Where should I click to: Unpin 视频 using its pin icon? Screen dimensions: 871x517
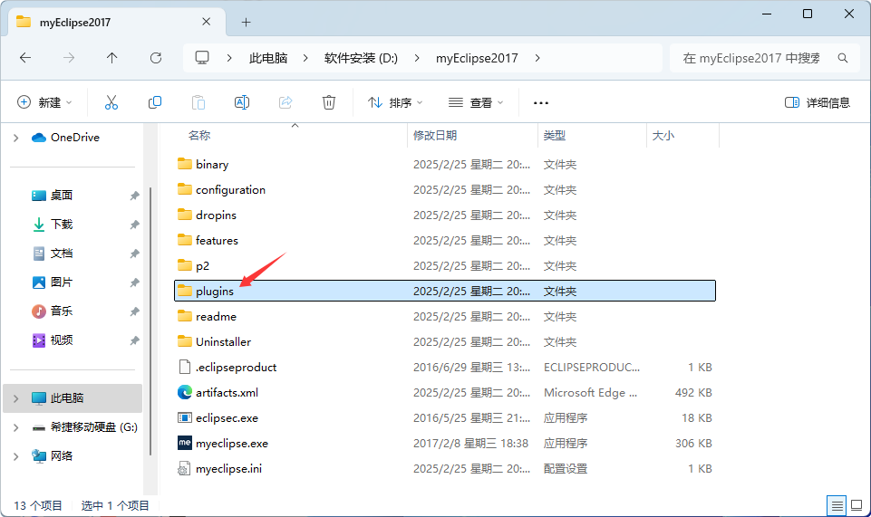(134, 340)
